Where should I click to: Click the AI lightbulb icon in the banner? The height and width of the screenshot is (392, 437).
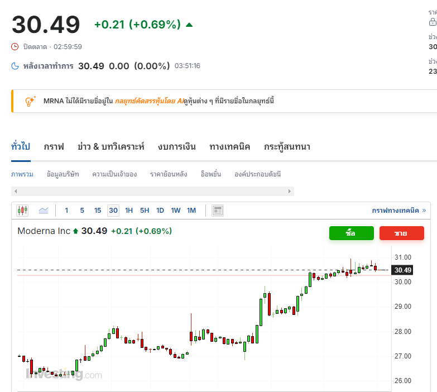(30, 101)
